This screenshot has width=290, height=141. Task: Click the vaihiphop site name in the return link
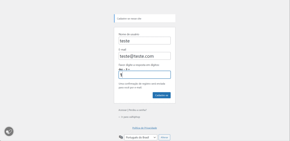pos(135,117)
